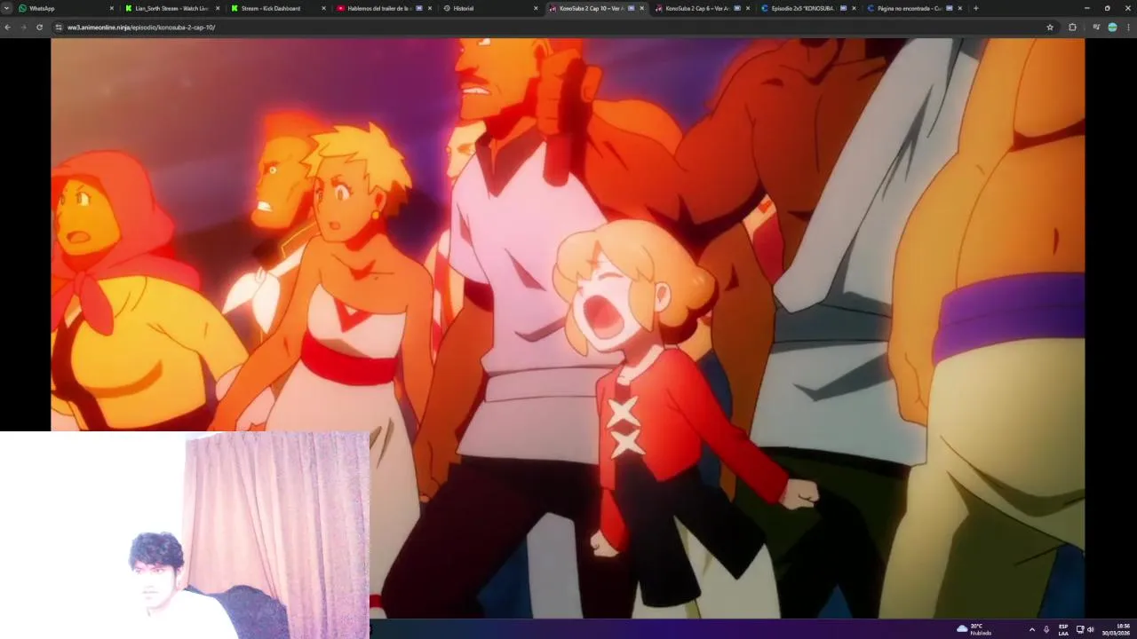Screen dimensions: 1137x639
Task: Close the KonoSuba 2 Cap 10 tab
Action: (641, 8)
